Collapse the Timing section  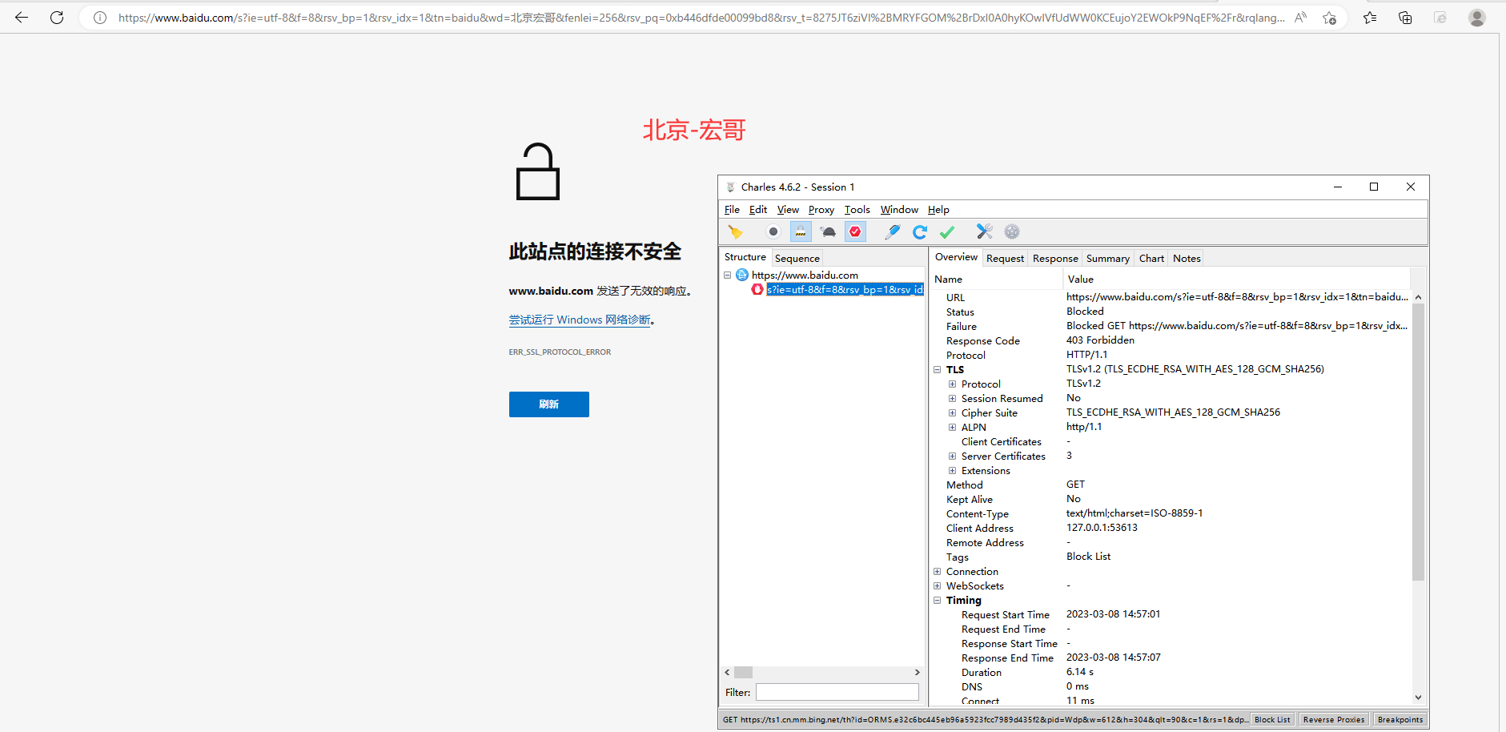tap(937, 601)
